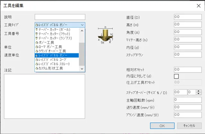Select テーパー カッター (ラジアス) tool icon
This screenshot has width=205, height=134.
click(x=37, y=38)
